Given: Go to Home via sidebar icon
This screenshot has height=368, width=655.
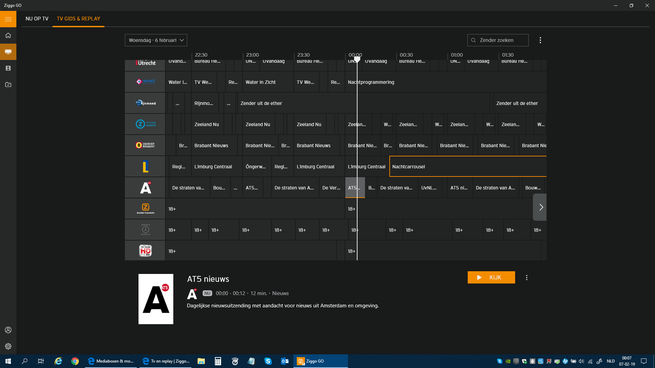Looking at the screenshot, I should [8, 35].
